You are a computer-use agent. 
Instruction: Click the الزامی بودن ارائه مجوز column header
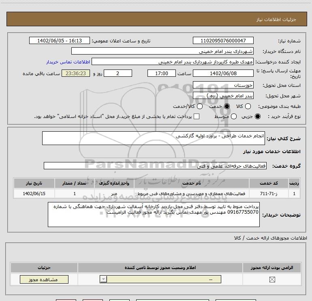(272, 267)
